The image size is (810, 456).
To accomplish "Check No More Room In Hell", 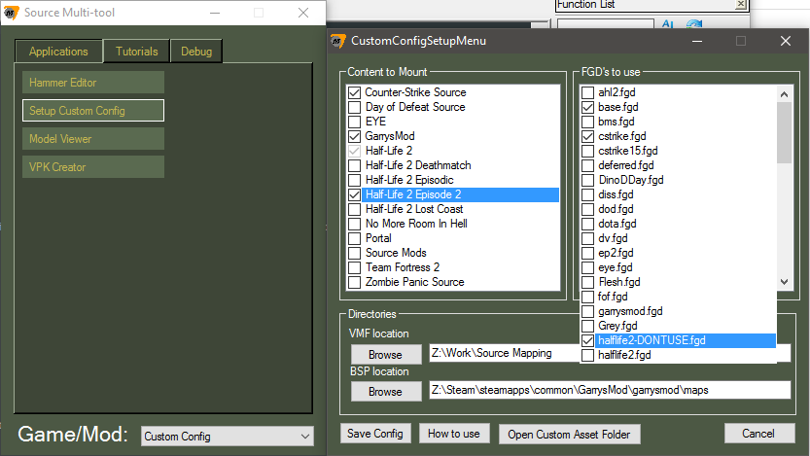I will pyautogui.click(x=354, y=224).
